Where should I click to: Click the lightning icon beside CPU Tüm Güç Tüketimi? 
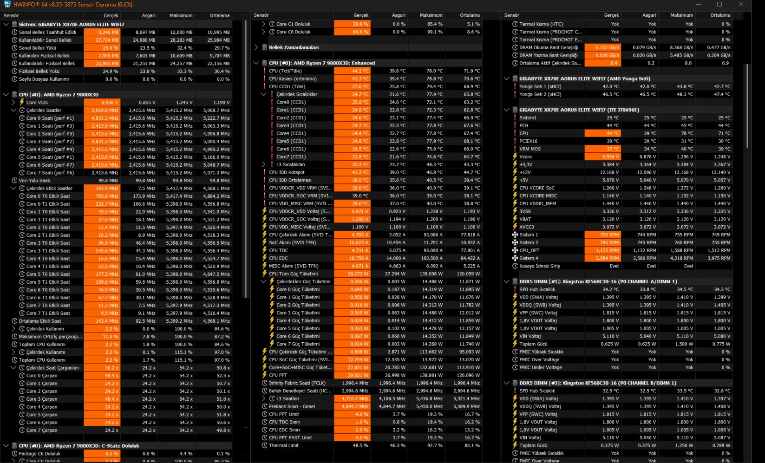pyautogui.click(x=265, y=274)
